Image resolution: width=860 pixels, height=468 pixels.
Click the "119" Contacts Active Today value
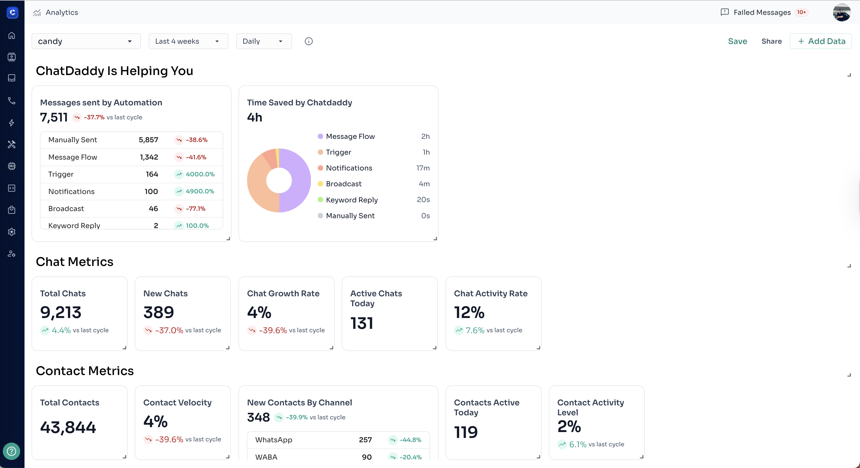466,432
